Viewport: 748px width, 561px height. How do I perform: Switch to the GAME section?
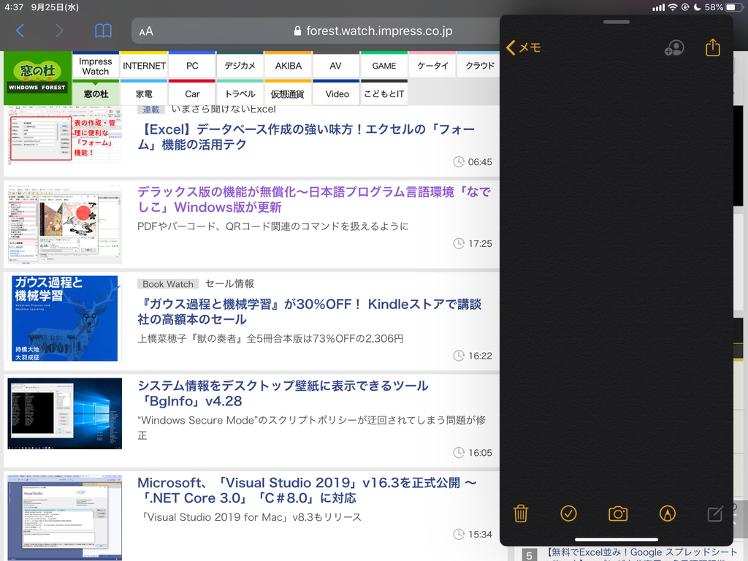[x=383, y=65]
